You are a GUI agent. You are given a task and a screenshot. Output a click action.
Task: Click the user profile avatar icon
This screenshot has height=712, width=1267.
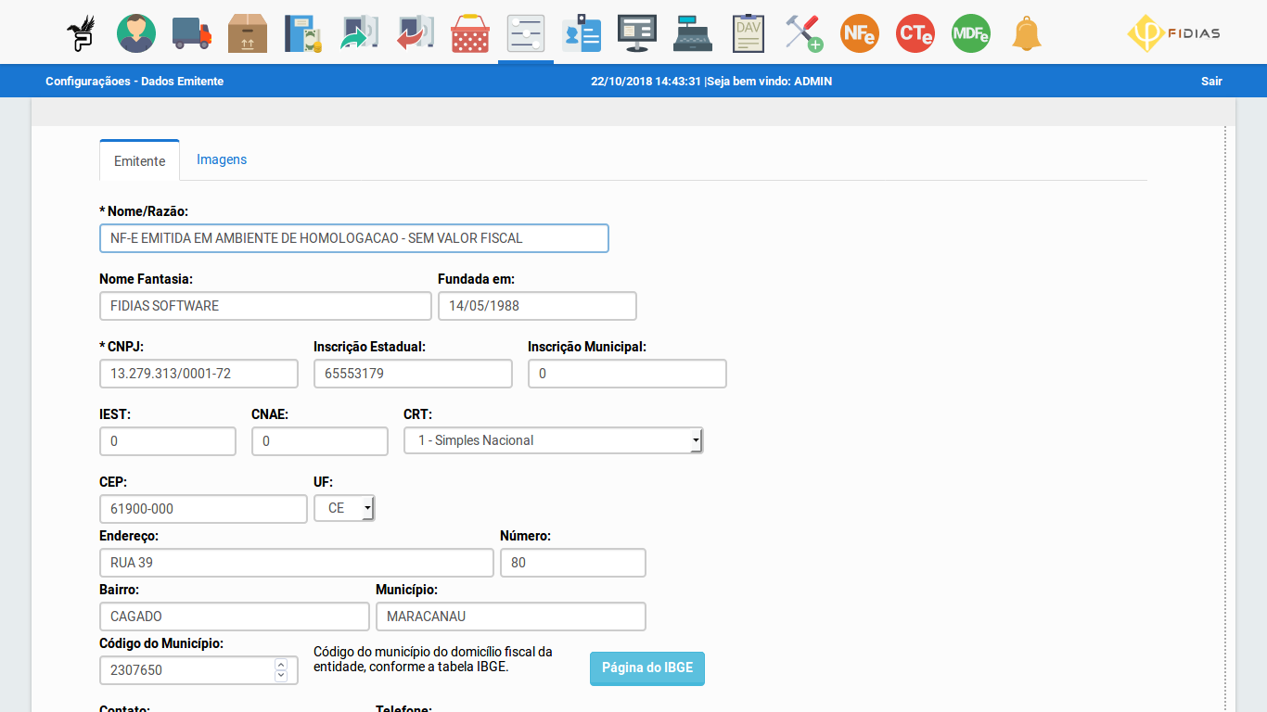136,33
